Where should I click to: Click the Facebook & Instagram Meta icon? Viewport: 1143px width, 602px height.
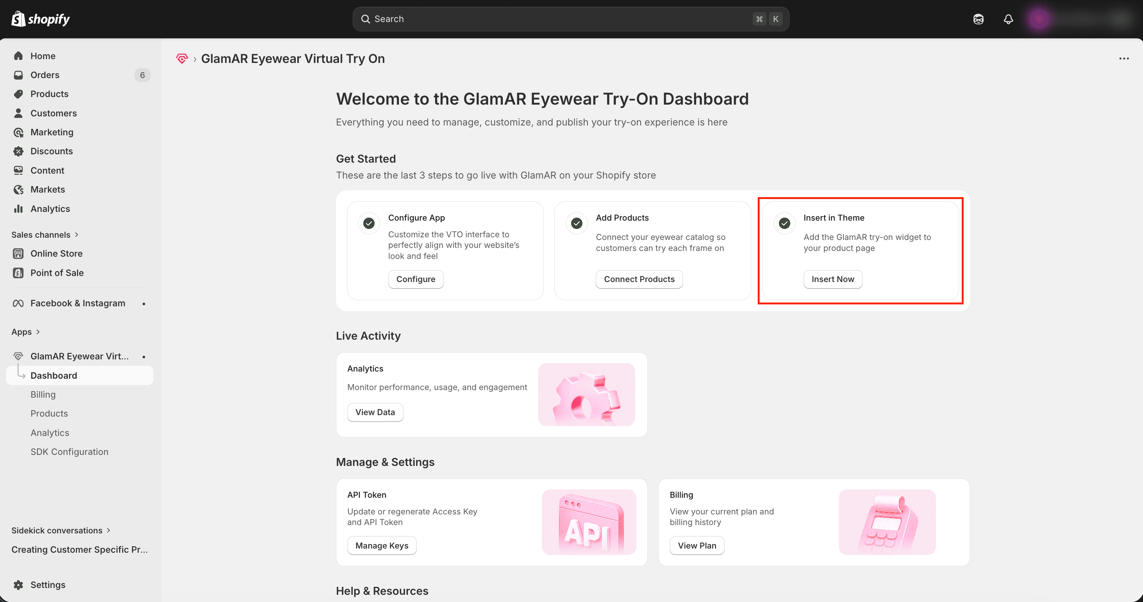click(x=18, y=303)
